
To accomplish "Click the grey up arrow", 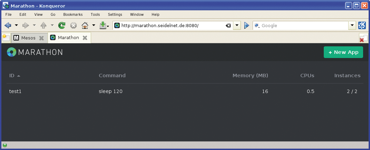I will click(43, 25).
